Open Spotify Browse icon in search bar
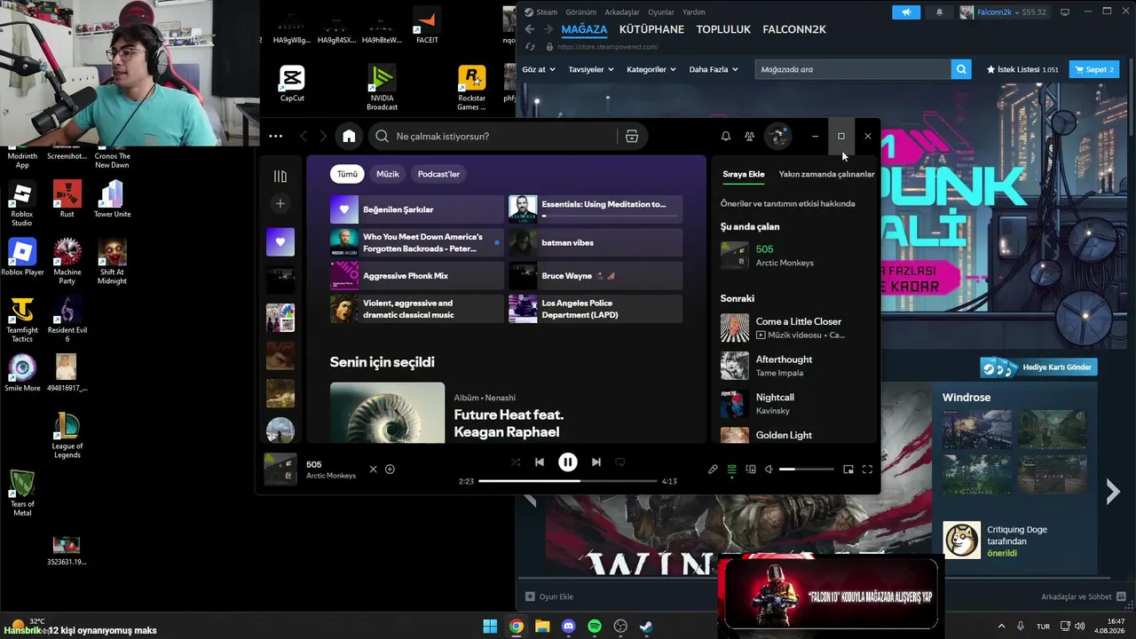The width and height of the screenshot is (1136, 639). pyautogui.click(x=632, y=136)
